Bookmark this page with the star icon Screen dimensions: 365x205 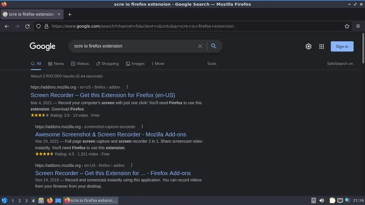coord(347,26)
